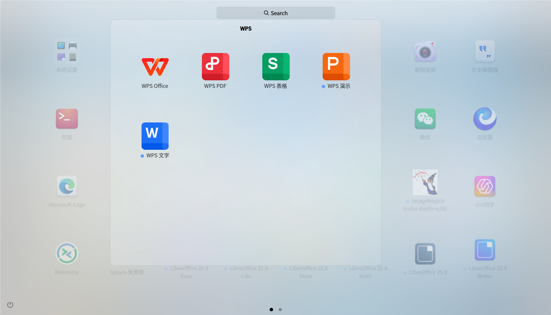Open 系统设置 system settings
The width and height of the screenshot is (551, 315).
[67, 52]
